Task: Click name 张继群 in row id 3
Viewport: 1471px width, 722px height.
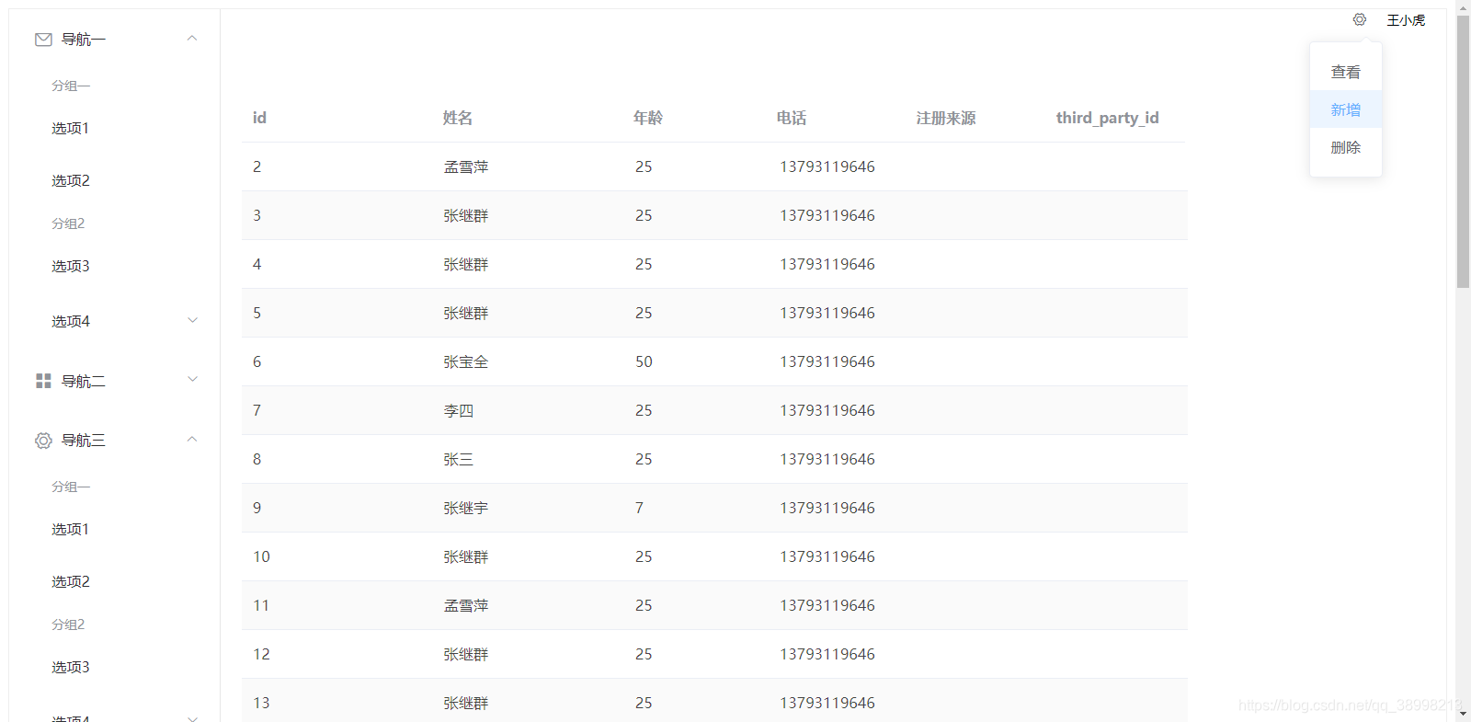Action: [466, 215]
